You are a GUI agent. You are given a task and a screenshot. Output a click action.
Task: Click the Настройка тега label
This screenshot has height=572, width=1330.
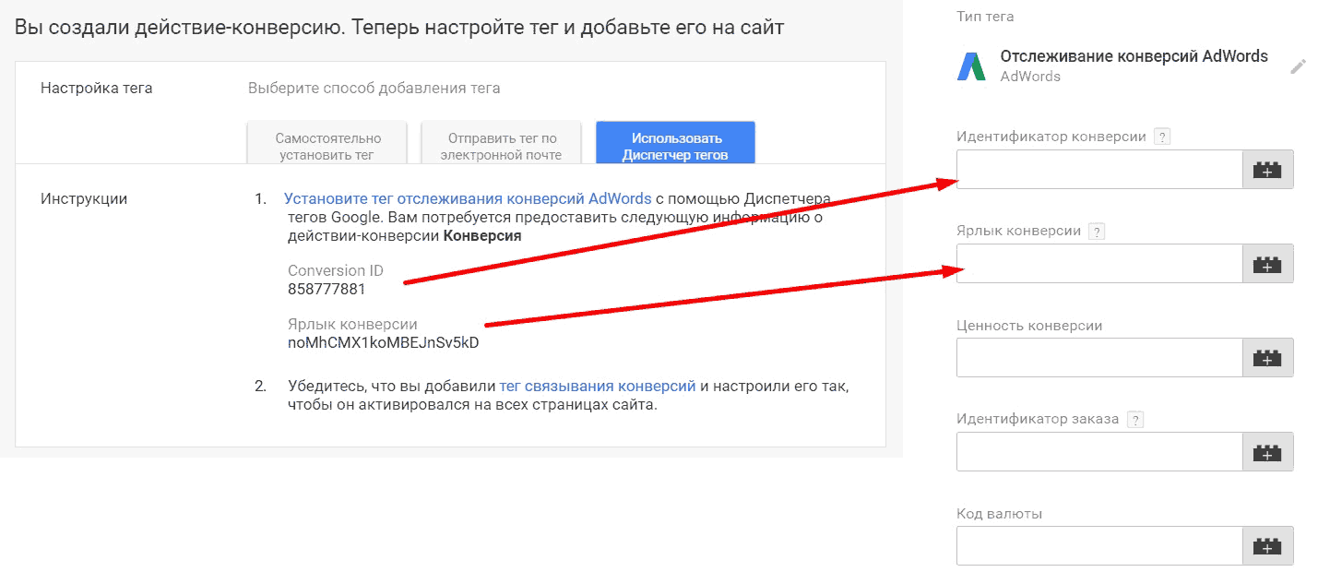point(97,89)
